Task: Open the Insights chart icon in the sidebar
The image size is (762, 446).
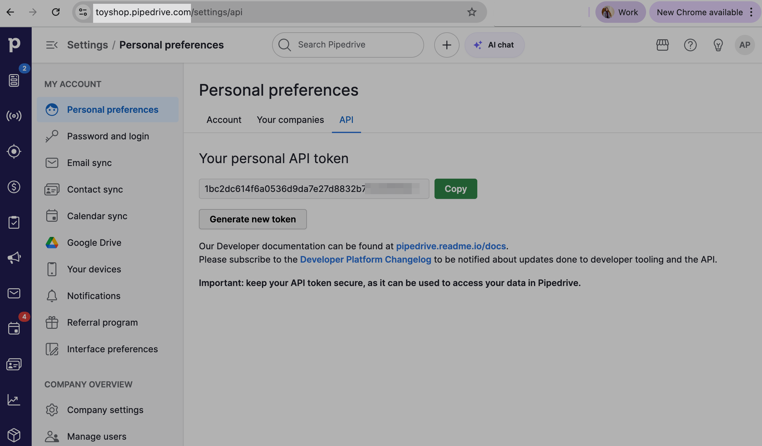Action: [14, 400]
